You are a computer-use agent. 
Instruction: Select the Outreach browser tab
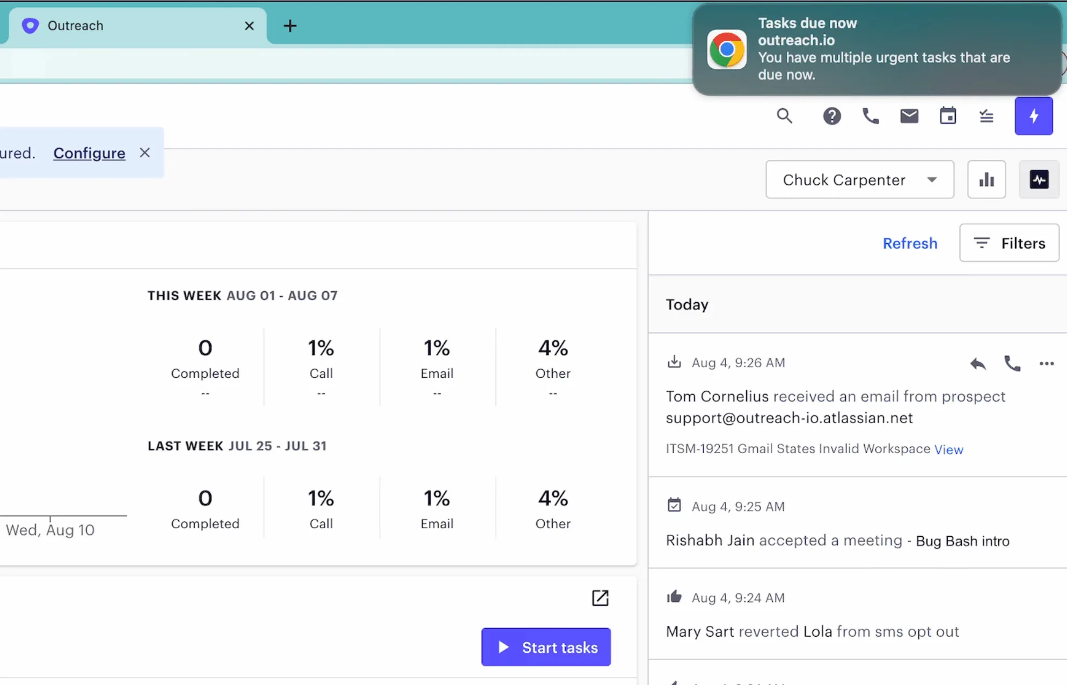click(x=129, y=26)
